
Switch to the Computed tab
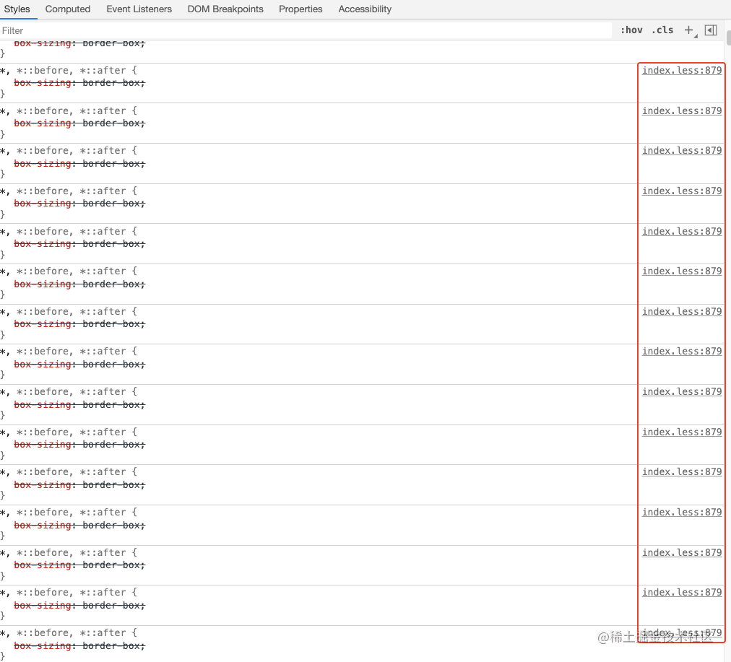[x=68, y=9]
